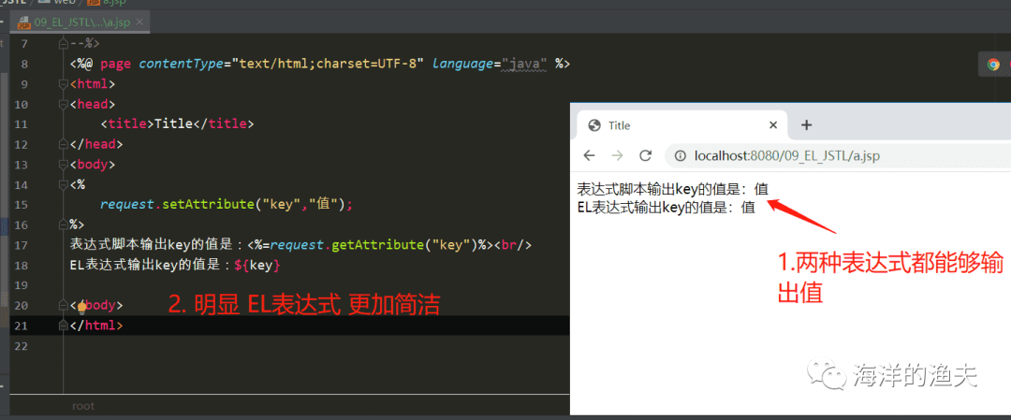Click browser output line '表达式脚本输出key的值是'
Viewport: 1011px width, 420px height.
672,189
